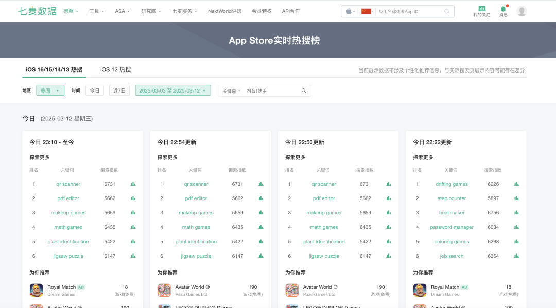The image size is (556, 308).
Task: Select the 近7日 time filter
Action: (119, 90)
